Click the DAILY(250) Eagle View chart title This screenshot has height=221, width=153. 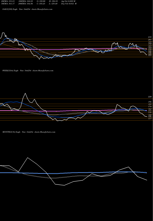coord(28,9)
